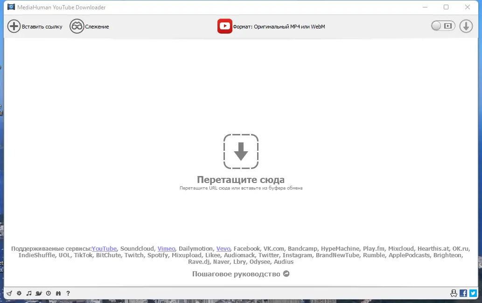
Task: Open Facebook via its status bar icon
Action: click(463, 293)
